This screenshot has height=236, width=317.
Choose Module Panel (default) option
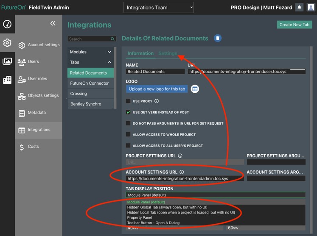[216, 202]
